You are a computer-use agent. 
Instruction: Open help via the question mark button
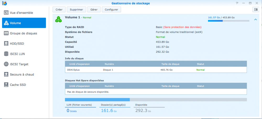[237, 3]
